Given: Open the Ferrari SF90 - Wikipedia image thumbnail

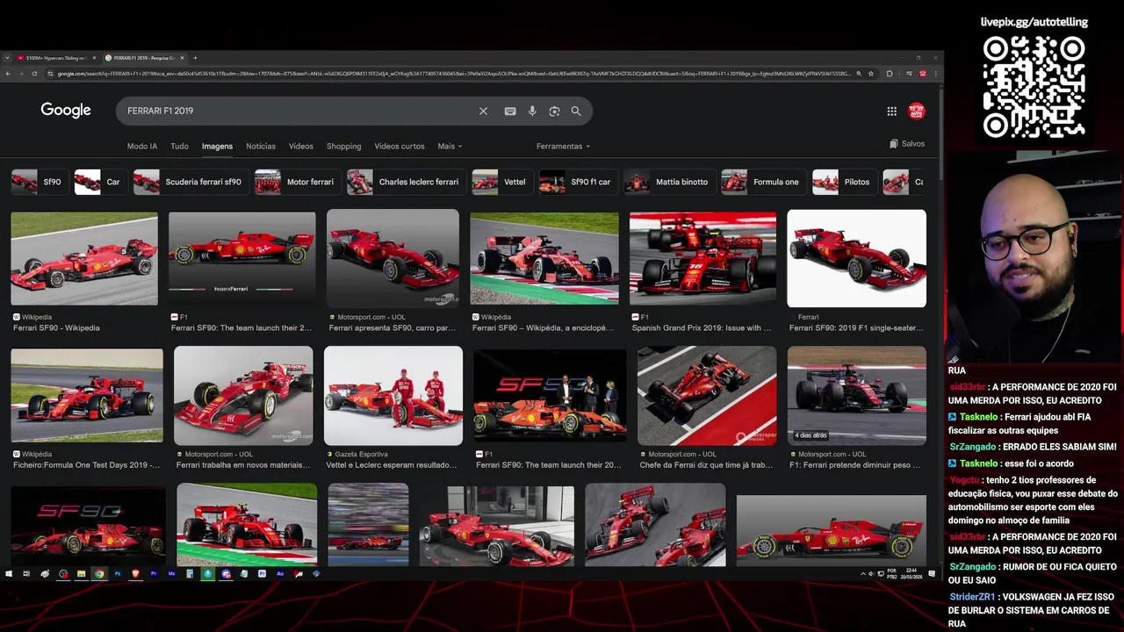Looking at the screenshot, I should tap(84, 258).
